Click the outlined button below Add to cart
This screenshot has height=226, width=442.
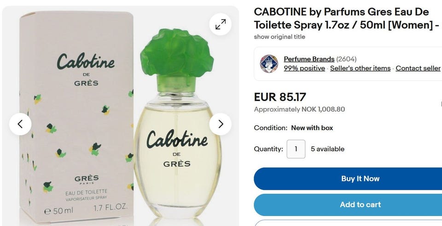point(348,223)
